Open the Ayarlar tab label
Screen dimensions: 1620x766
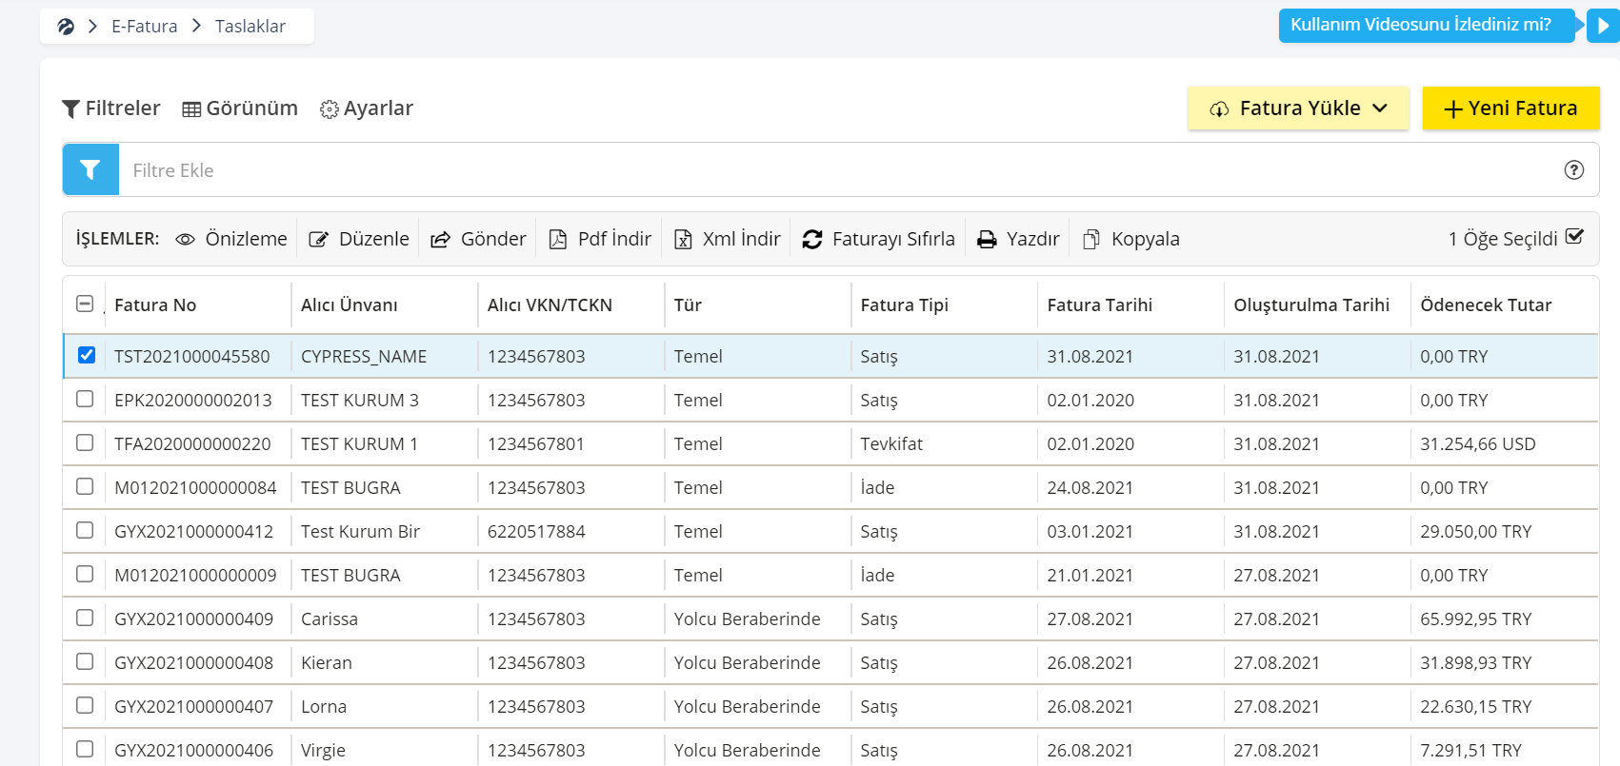378,108
